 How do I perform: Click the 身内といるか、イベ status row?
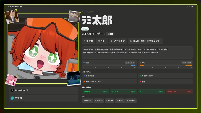tap(109, 82)
